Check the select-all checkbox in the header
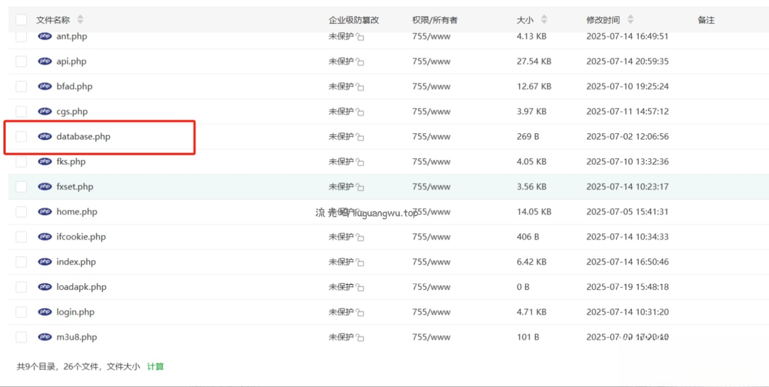769x387 pixels. (21, 19)
